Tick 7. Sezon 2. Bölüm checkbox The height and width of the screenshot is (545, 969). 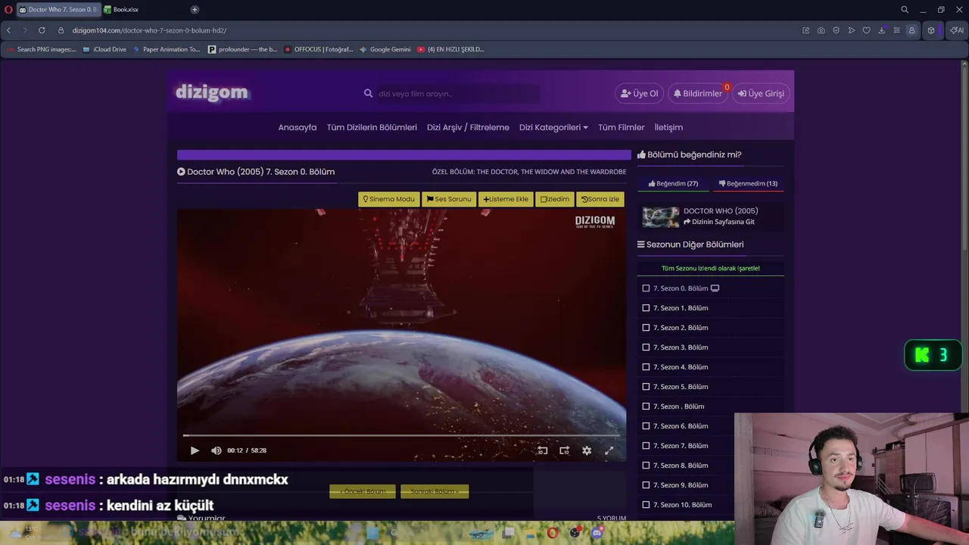tap(646, 328)
